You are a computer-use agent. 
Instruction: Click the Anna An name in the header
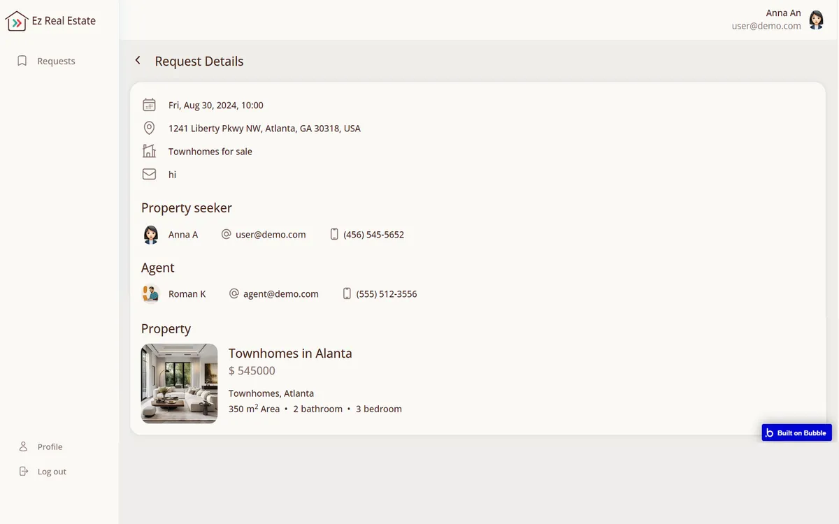pyautogui.click(x=783, y=13)
